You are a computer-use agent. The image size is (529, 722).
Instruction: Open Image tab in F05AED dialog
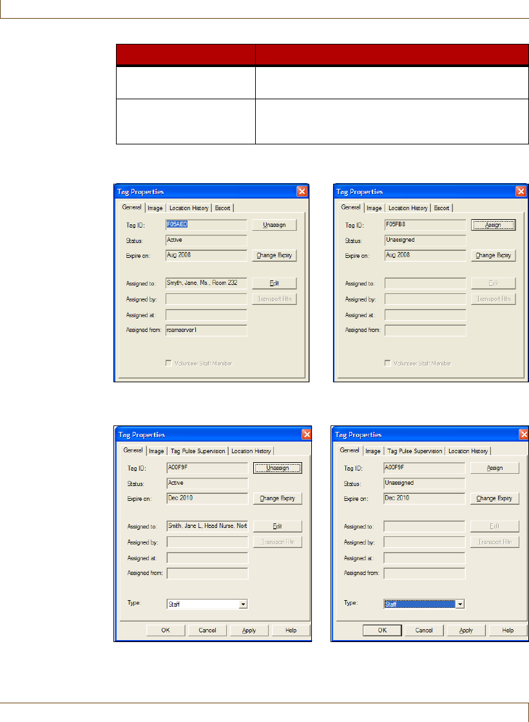[x=155, y=208]
